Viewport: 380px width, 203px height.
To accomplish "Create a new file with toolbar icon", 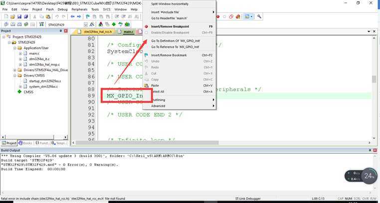I will coord(6,17).
